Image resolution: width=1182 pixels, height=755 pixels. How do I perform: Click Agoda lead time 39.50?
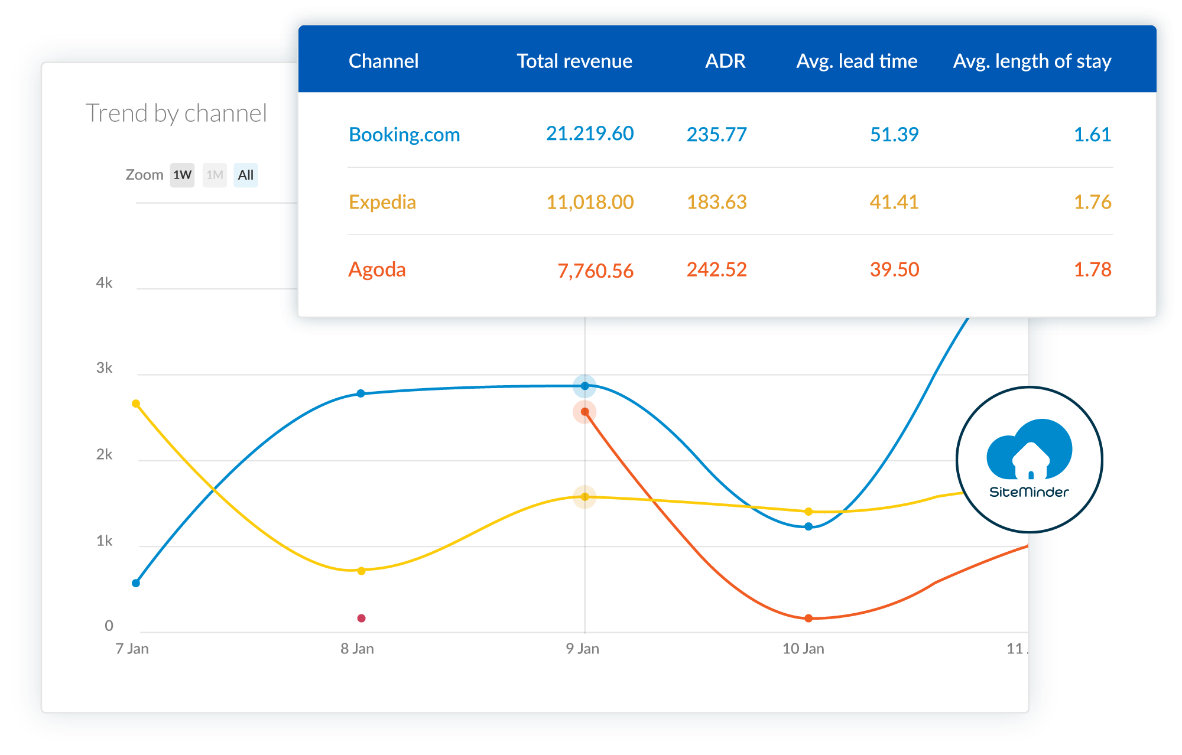(894, 269)
